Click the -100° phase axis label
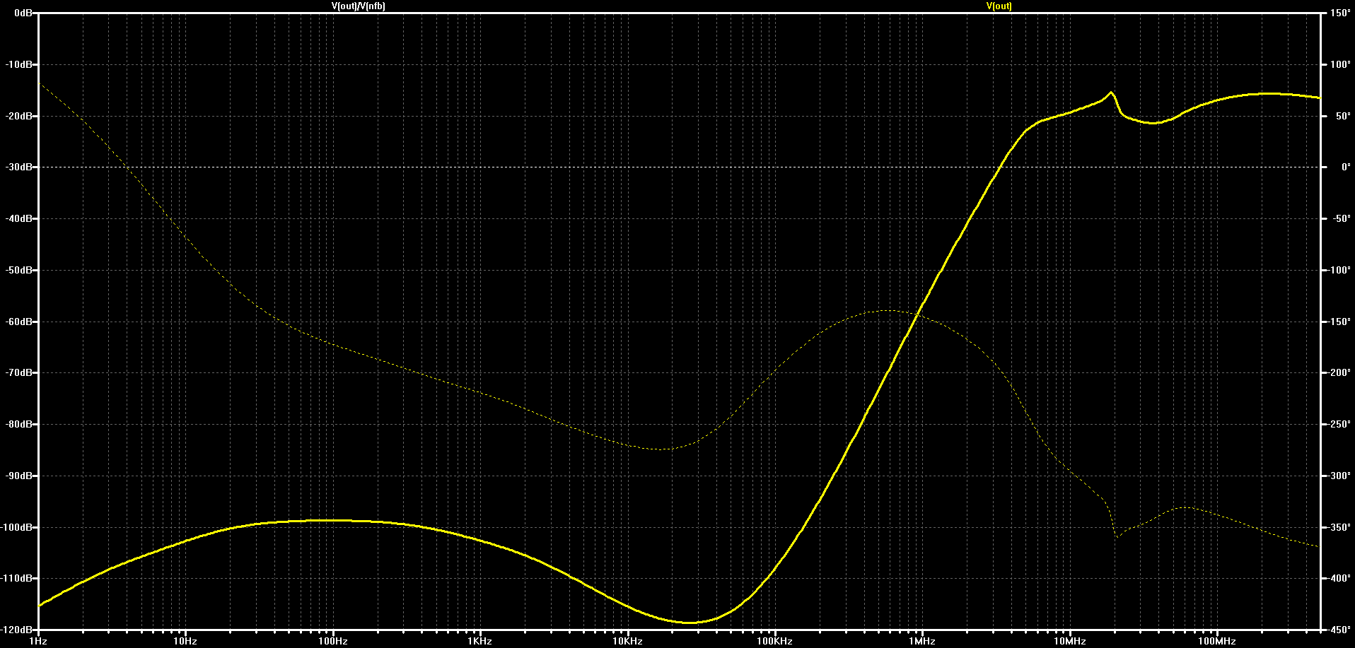1355x648 pixels. point(1338,270)
